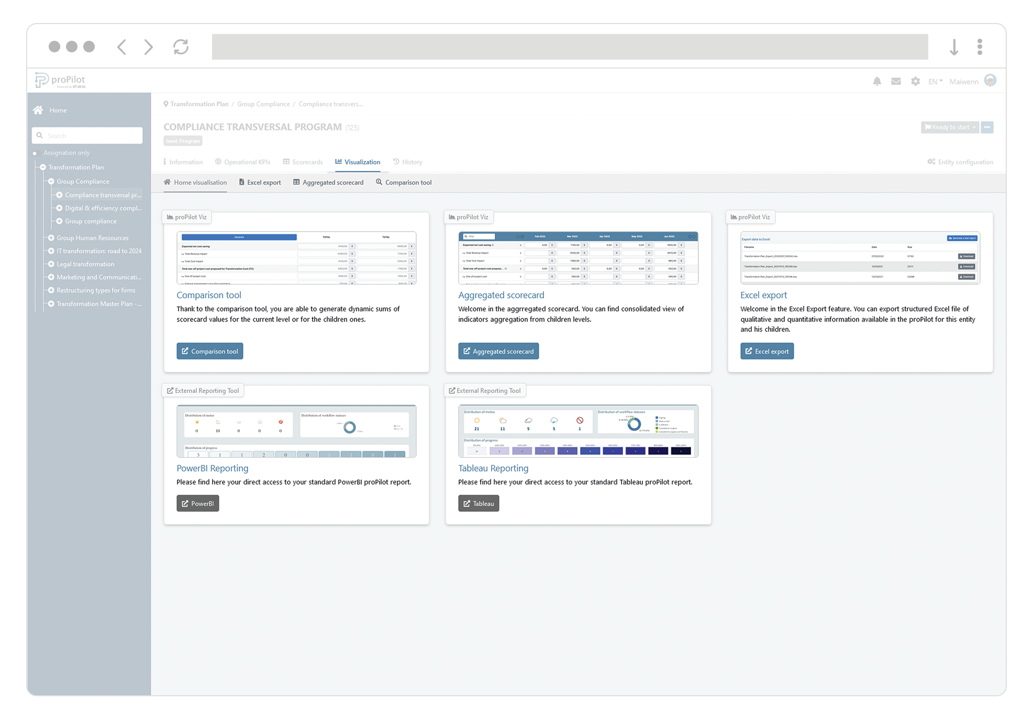Image resolution: width=1033 pixels, height=724 pixels.
Task: Open the three-dots more options button
Action: tap(987, 127)
